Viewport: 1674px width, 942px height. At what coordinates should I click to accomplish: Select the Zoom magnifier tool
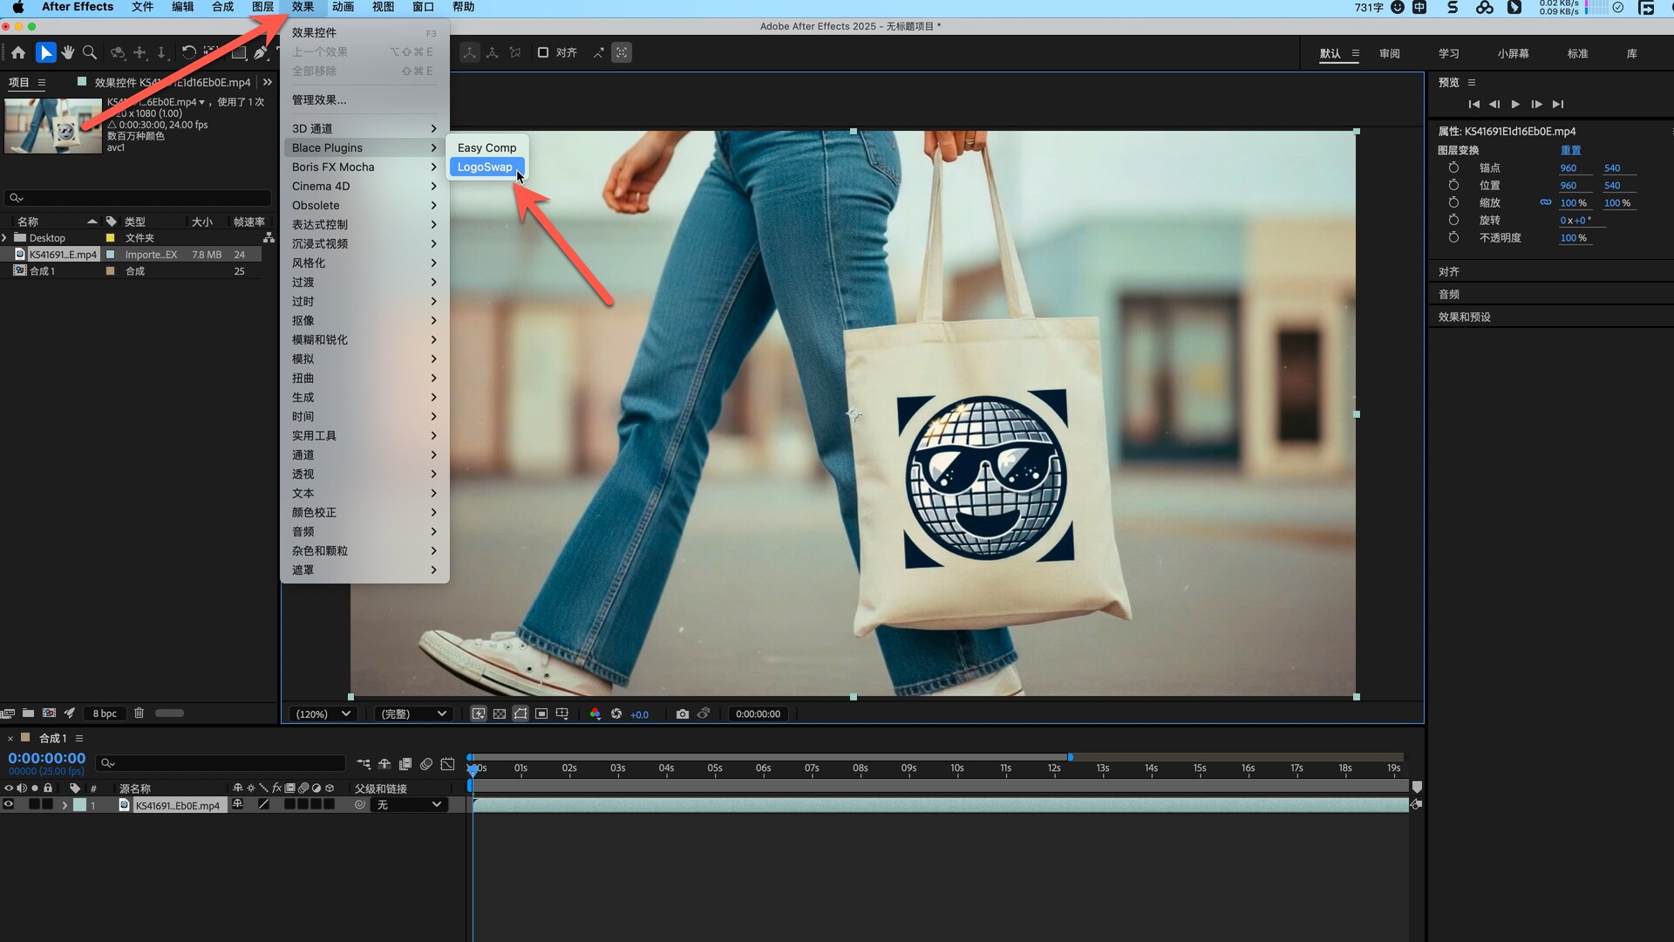tap(89, 53)
